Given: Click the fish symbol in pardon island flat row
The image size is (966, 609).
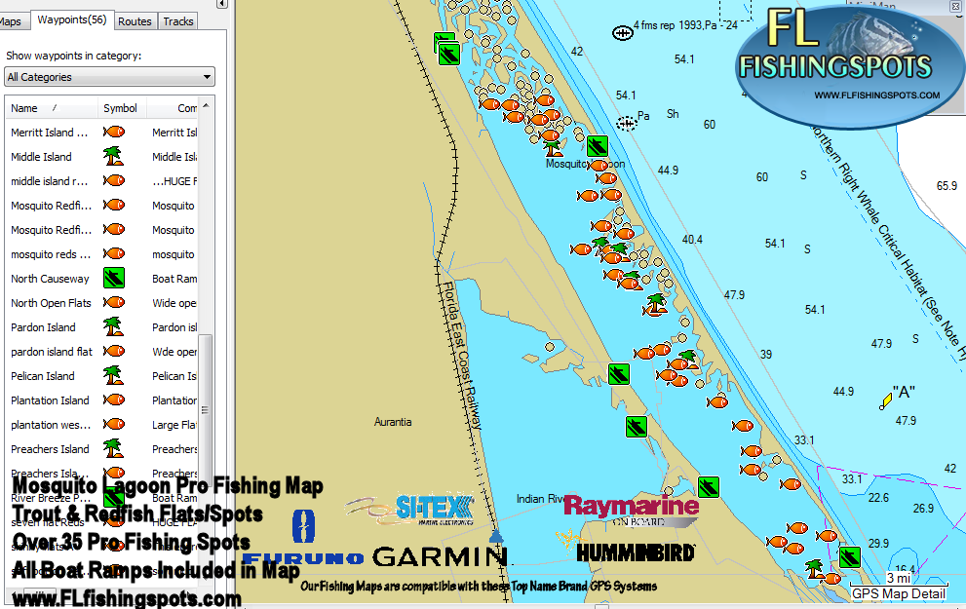Looking at the screenshot, I should pos(113,351).
